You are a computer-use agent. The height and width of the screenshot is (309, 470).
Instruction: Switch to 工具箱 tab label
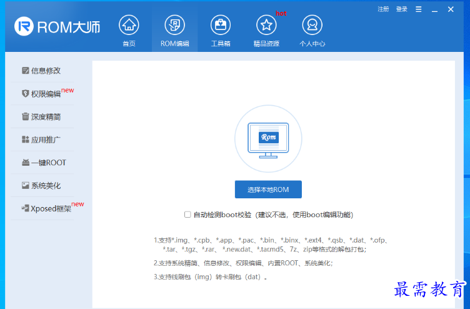[221, 44]
